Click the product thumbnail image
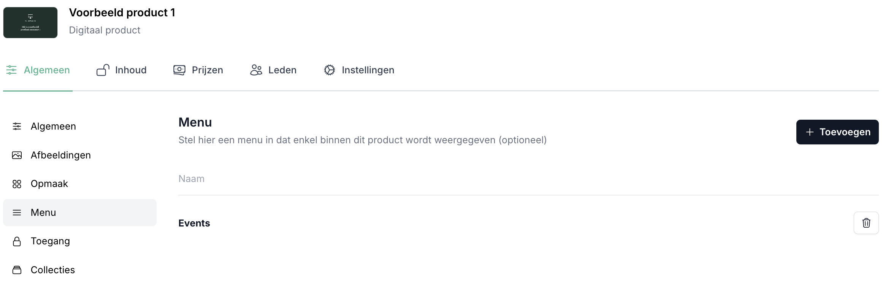891x304 pixels. (x=30, y=22)
